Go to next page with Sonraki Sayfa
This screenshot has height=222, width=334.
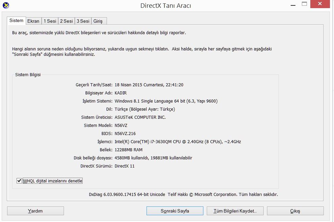point(175,211)
